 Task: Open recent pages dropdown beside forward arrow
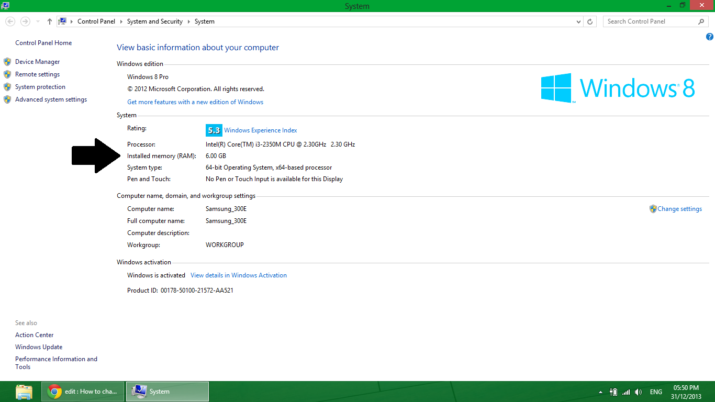[x=37, y=21]
